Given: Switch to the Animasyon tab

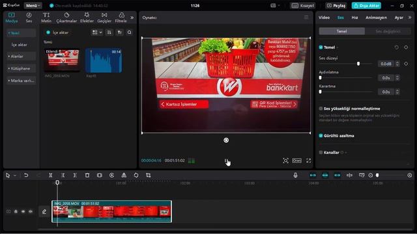Looking at the screenshot, I should point(376,18).
